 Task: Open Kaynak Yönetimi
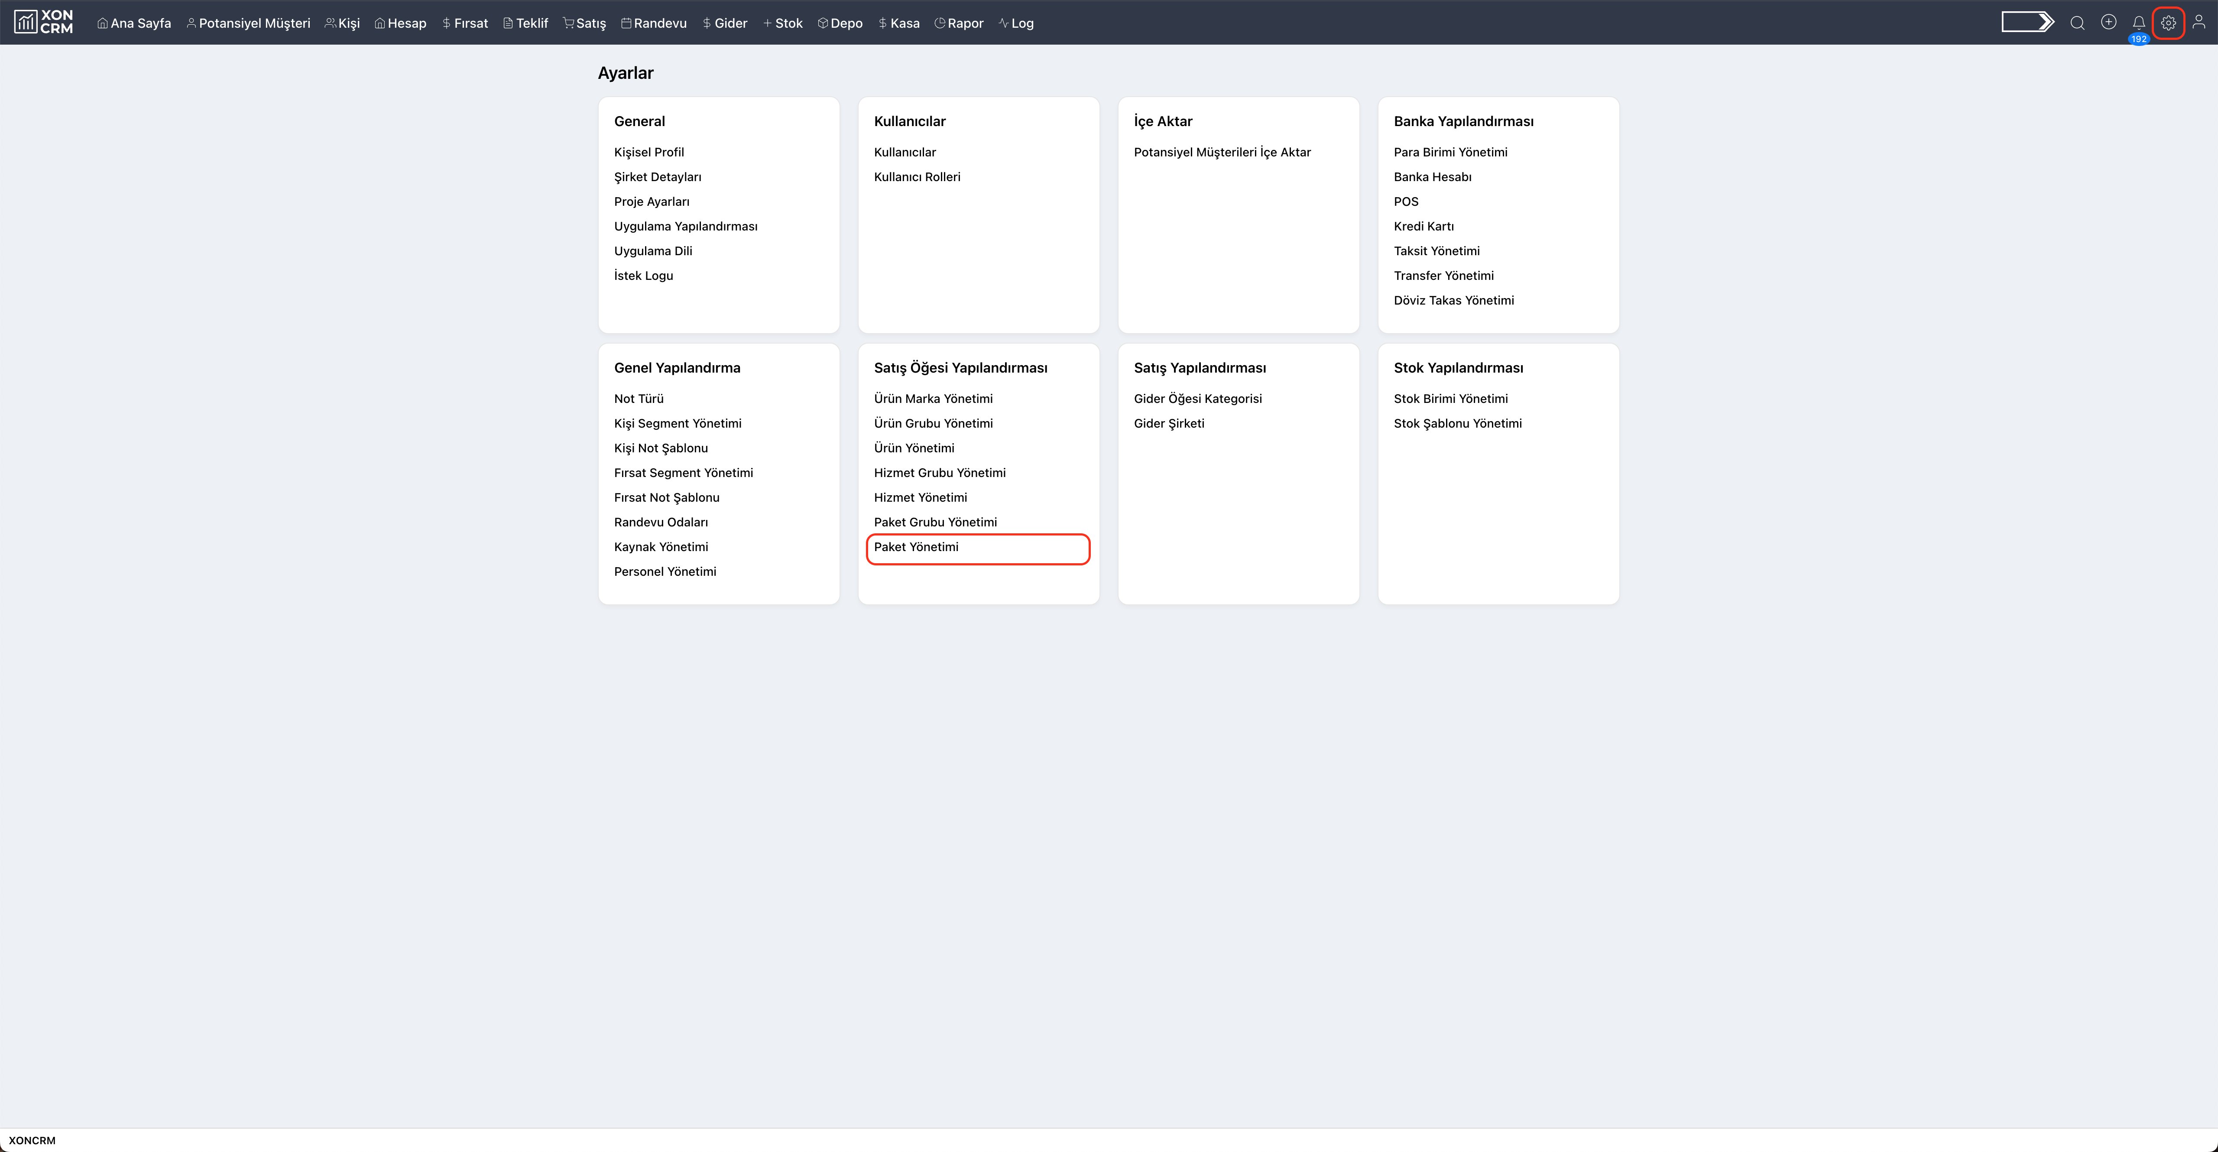pyautogui.click(x=660, y=547)
